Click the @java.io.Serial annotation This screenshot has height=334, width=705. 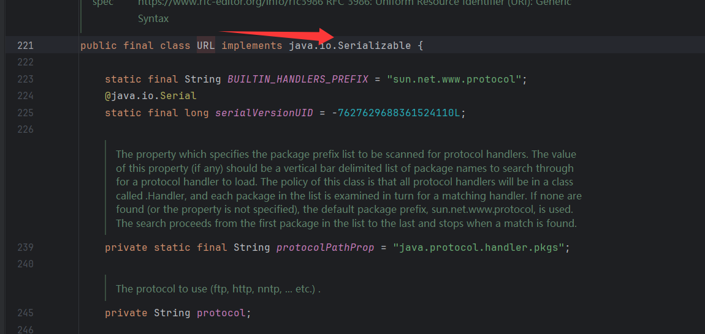[150, 96]
